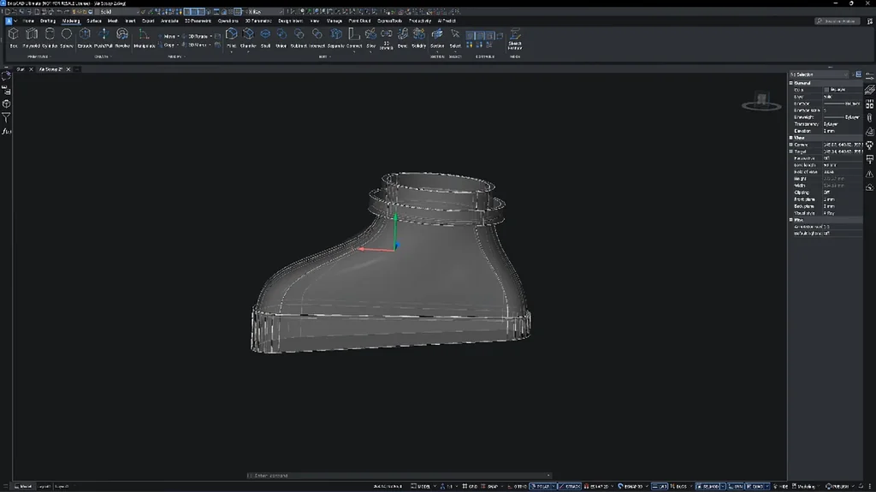This screenshot has width=876, height=492.
Task: Open the Modeling workspace dropdown in status bar
Action: tap(806, 486)
